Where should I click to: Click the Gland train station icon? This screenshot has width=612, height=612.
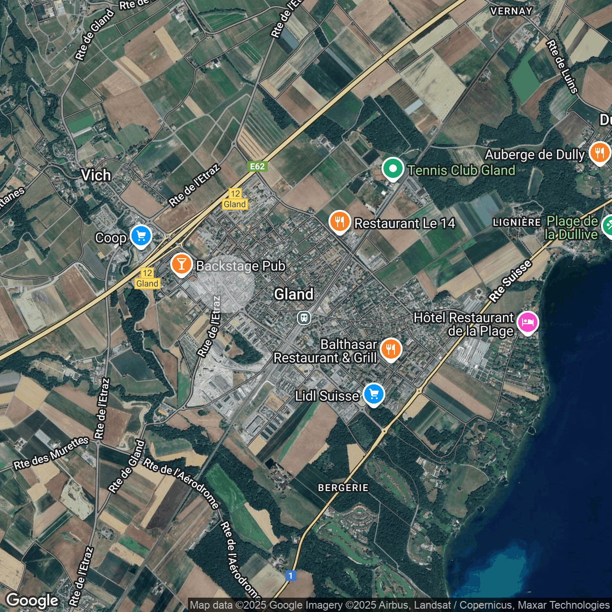(304, 318)
